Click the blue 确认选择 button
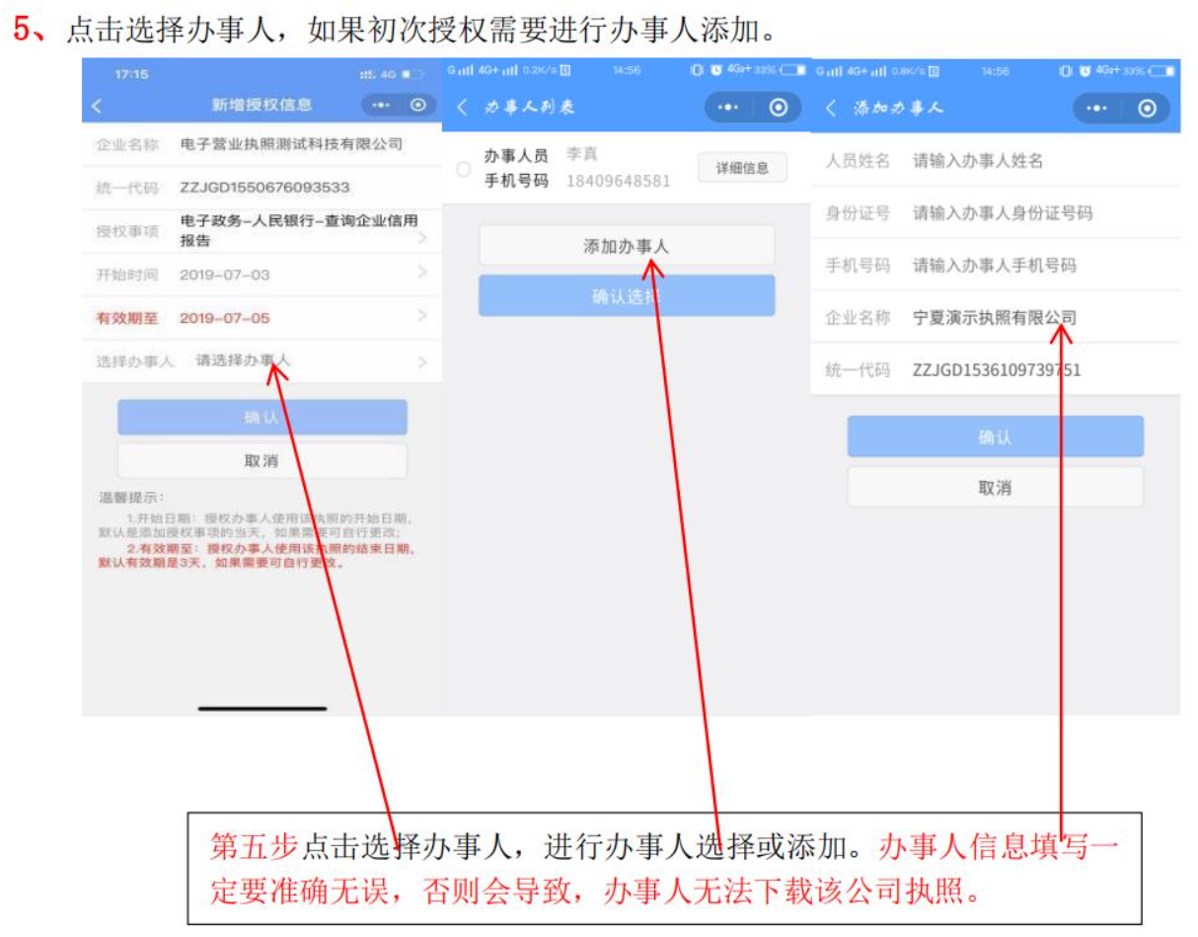Viewport: 1198px width, 937px height. coord(627,295)
